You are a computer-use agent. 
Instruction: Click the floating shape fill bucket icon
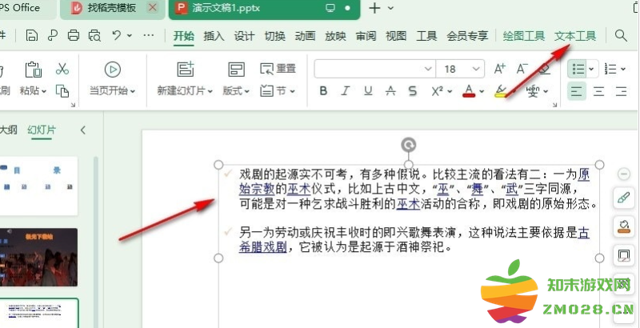pyautogui.click(x=624, y=227)
